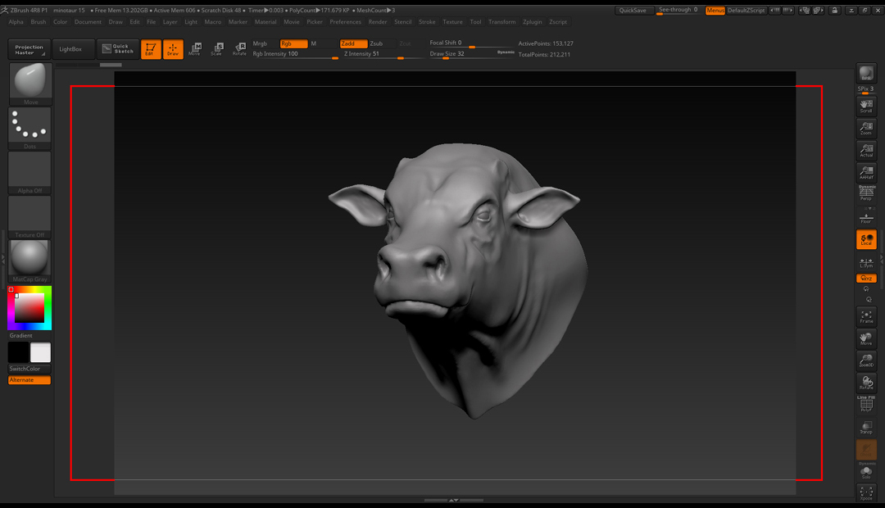
Task: Disable Local rotation mode
Action: coord(866,239)
